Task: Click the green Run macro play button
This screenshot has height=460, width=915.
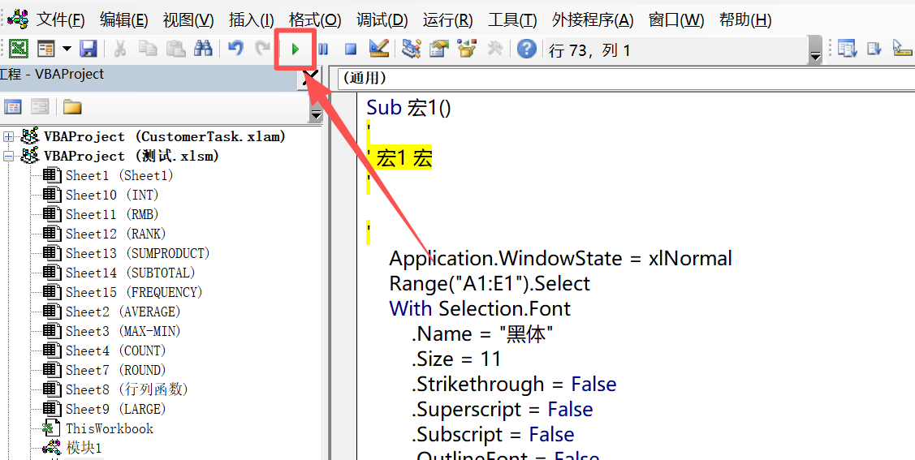Action: (x=296, y=49)
